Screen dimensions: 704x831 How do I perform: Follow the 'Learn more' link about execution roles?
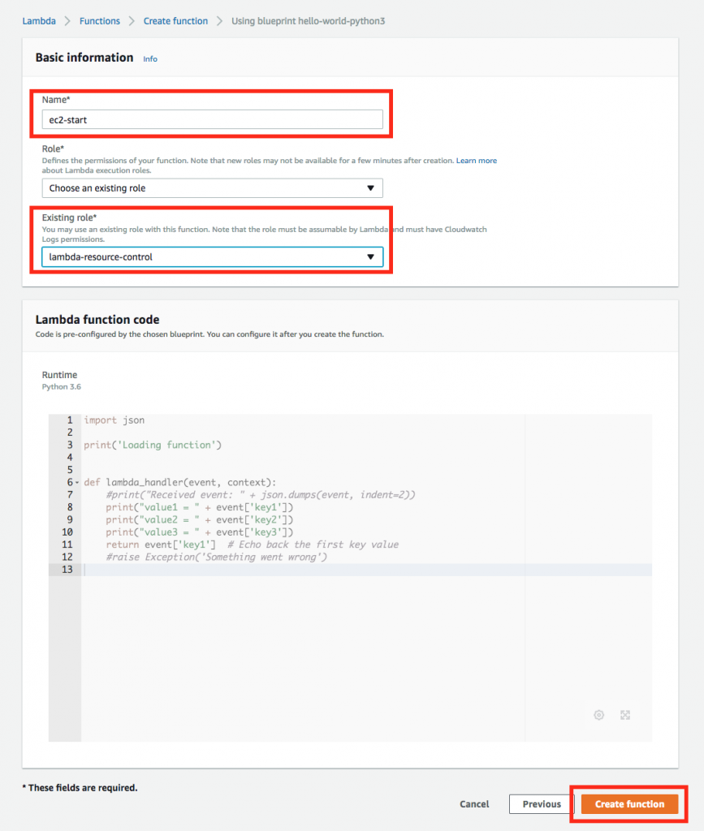click(476, 160)
